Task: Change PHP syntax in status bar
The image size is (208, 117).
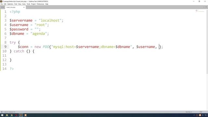Action: point(201,112)
